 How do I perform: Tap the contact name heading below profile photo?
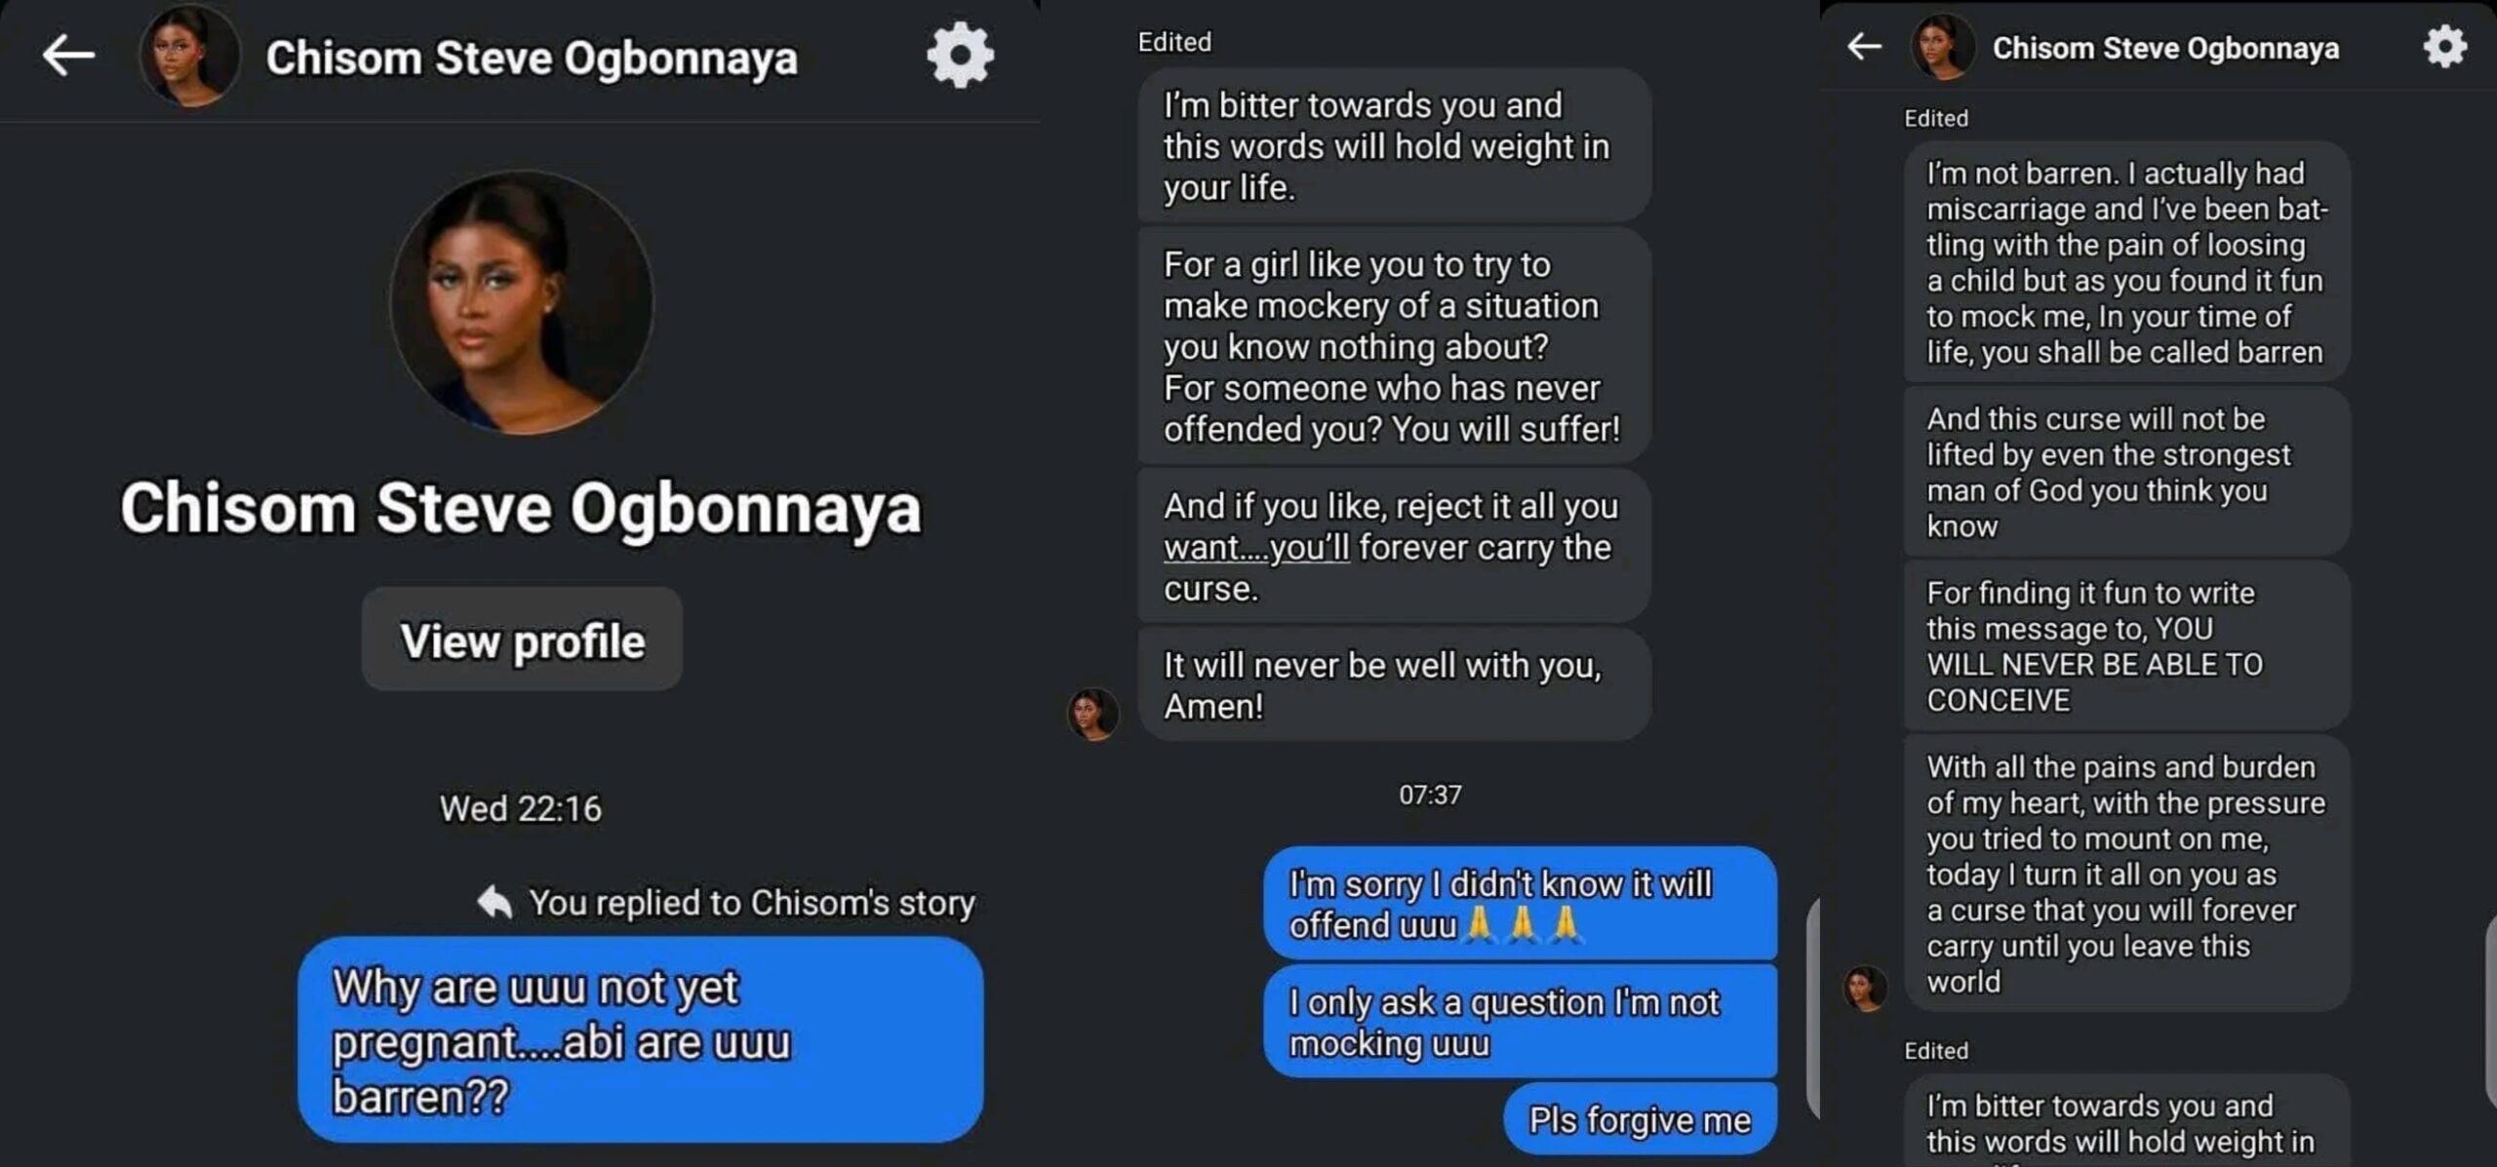[x=521, y=508]
